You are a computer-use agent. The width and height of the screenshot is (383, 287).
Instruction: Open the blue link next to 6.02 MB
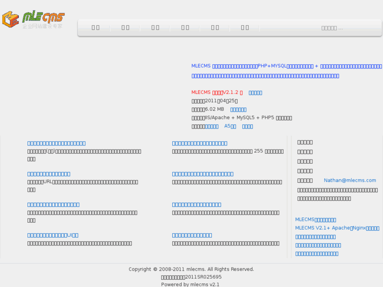click(238, 110)
